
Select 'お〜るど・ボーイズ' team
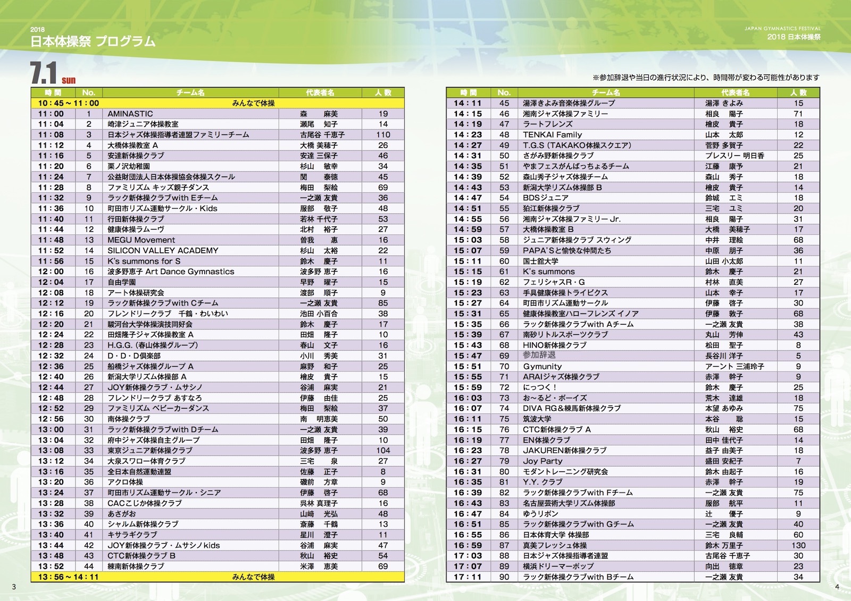pyautogui.click(x=555, y=398)
